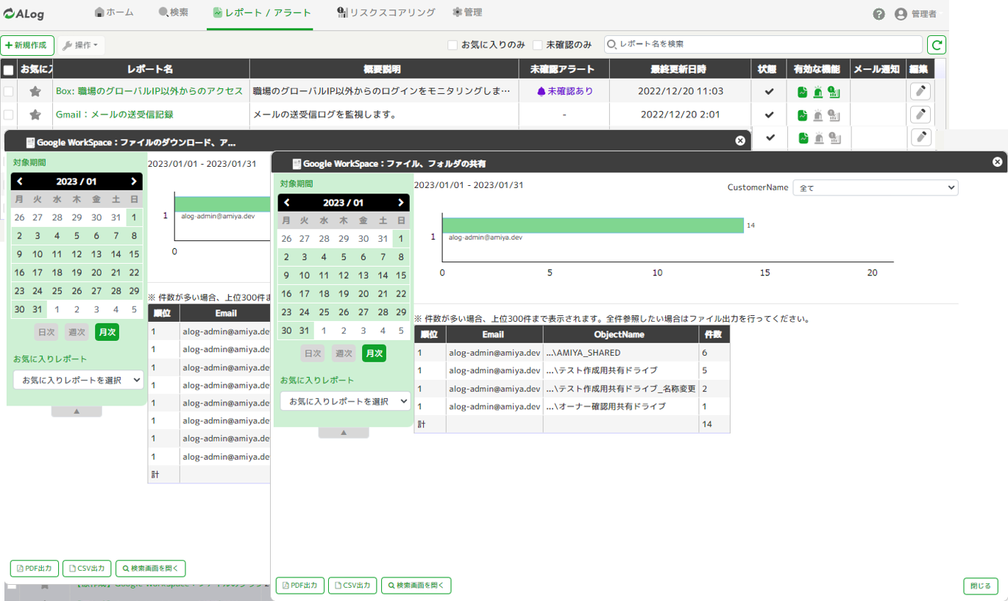
Task: Click 検索画面を開く in the フォルダの共有 dialog
Action: point(416,586)
